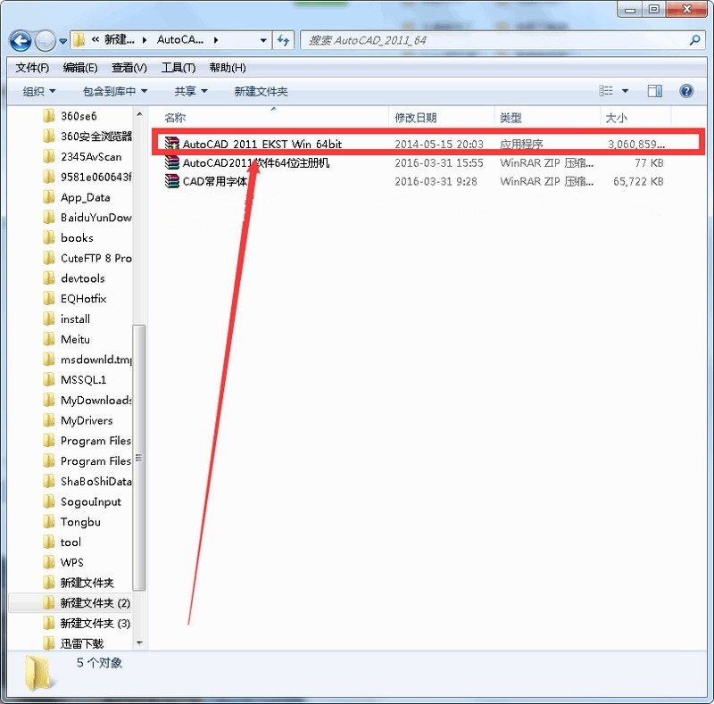Click the Back navigation arrow button
Screen dimensions: 714x704
(21, 41)
